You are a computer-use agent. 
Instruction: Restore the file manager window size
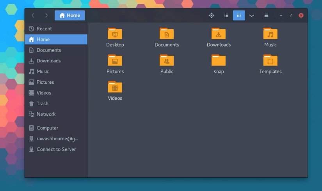[x=291, y=15]
